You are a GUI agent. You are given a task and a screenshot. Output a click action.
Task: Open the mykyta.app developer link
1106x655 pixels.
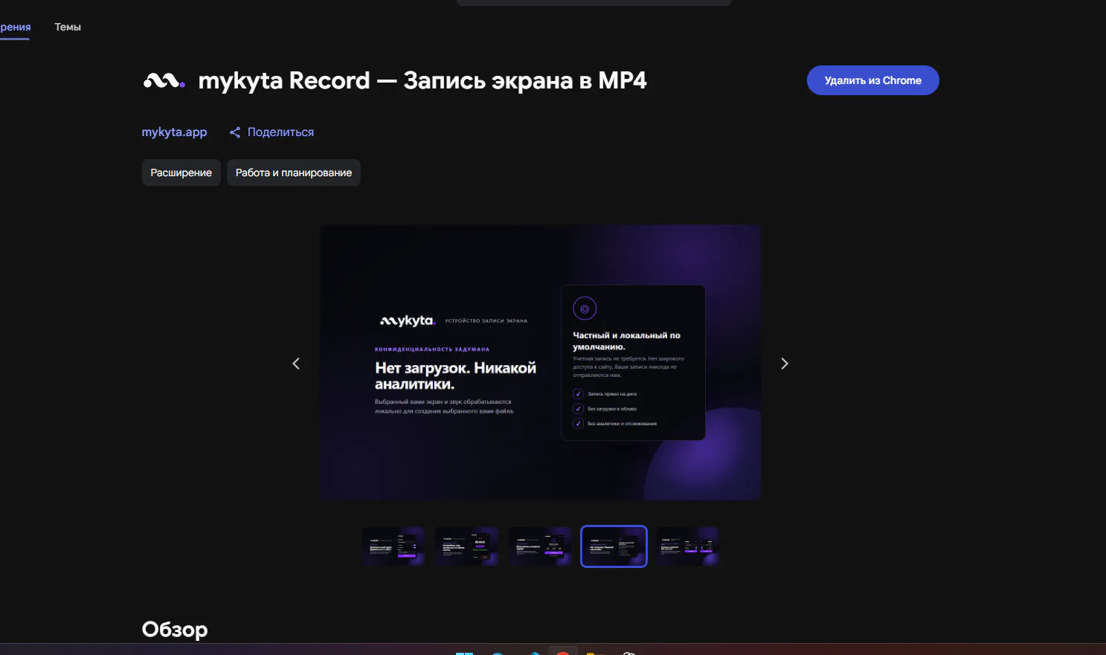tap(174, 132)
